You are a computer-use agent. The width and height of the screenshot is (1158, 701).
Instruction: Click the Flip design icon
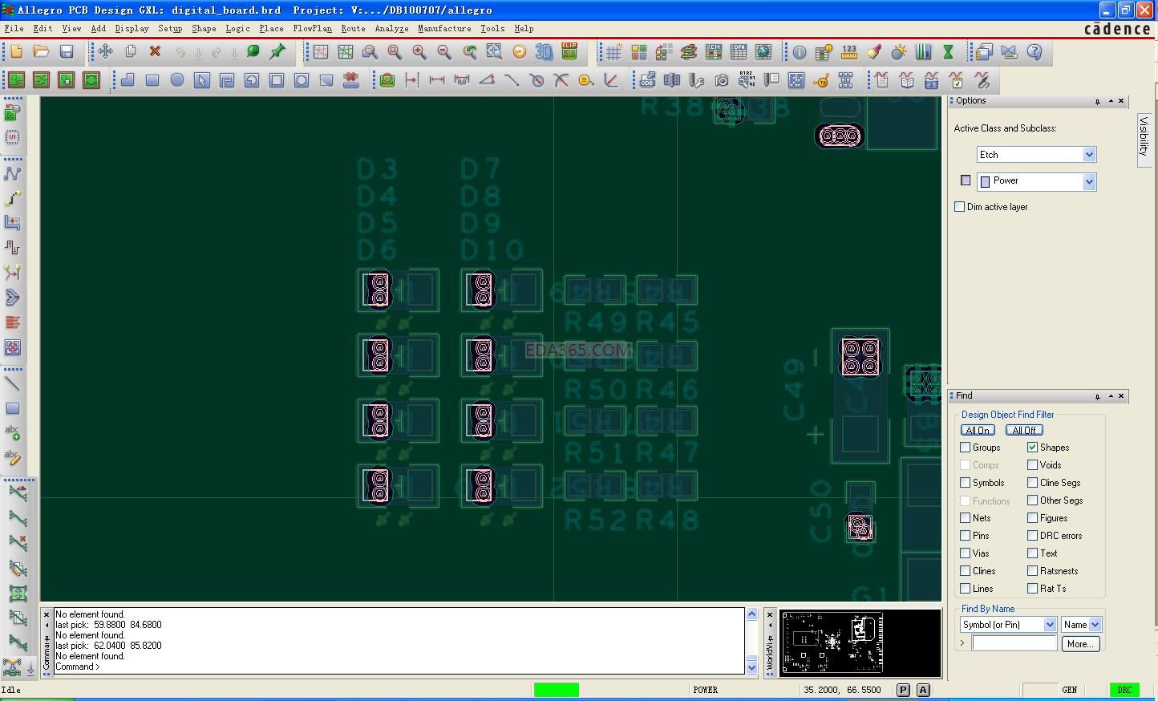pos(569,52)
